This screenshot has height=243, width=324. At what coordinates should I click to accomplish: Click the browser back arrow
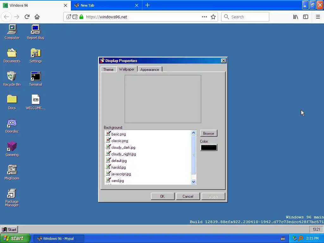pyautogui.click(x=6, y=17)
